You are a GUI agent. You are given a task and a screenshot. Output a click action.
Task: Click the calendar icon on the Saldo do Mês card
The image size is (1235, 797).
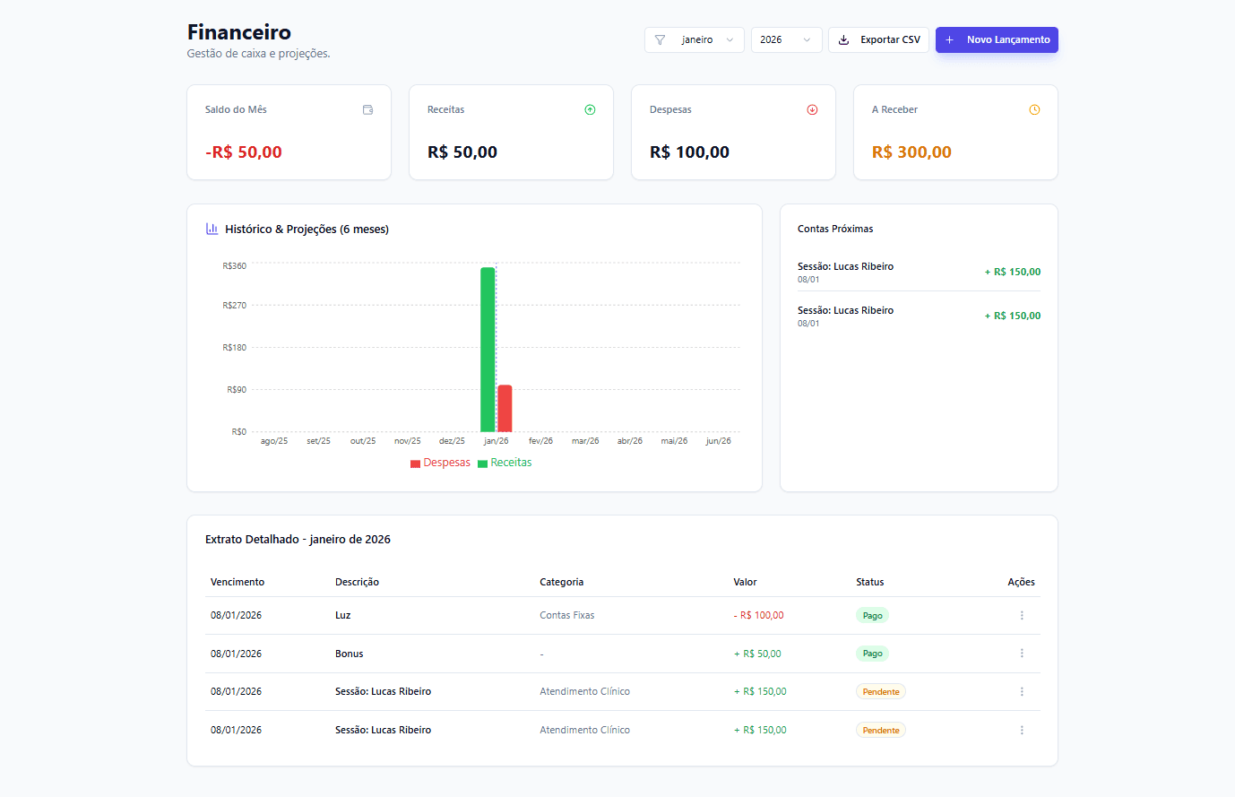(367, 109)
